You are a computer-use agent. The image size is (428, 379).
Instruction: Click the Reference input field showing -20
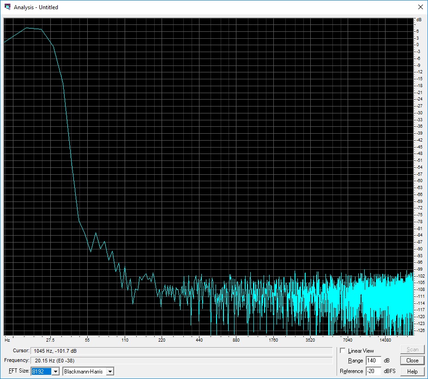374,371
